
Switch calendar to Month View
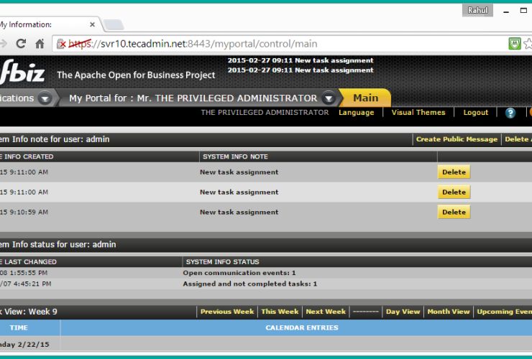448,312
